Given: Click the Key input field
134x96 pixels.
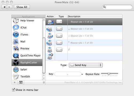Looking at the screenshot, I should 68,74.
